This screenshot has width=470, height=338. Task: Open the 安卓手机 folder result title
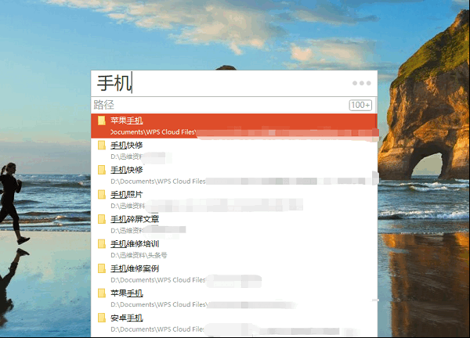(126, 318)
